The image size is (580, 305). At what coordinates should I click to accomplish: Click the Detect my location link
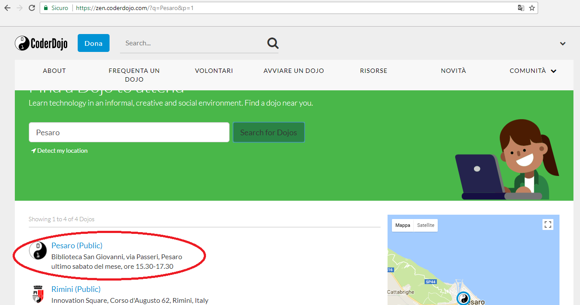click(x=59, y=151)
